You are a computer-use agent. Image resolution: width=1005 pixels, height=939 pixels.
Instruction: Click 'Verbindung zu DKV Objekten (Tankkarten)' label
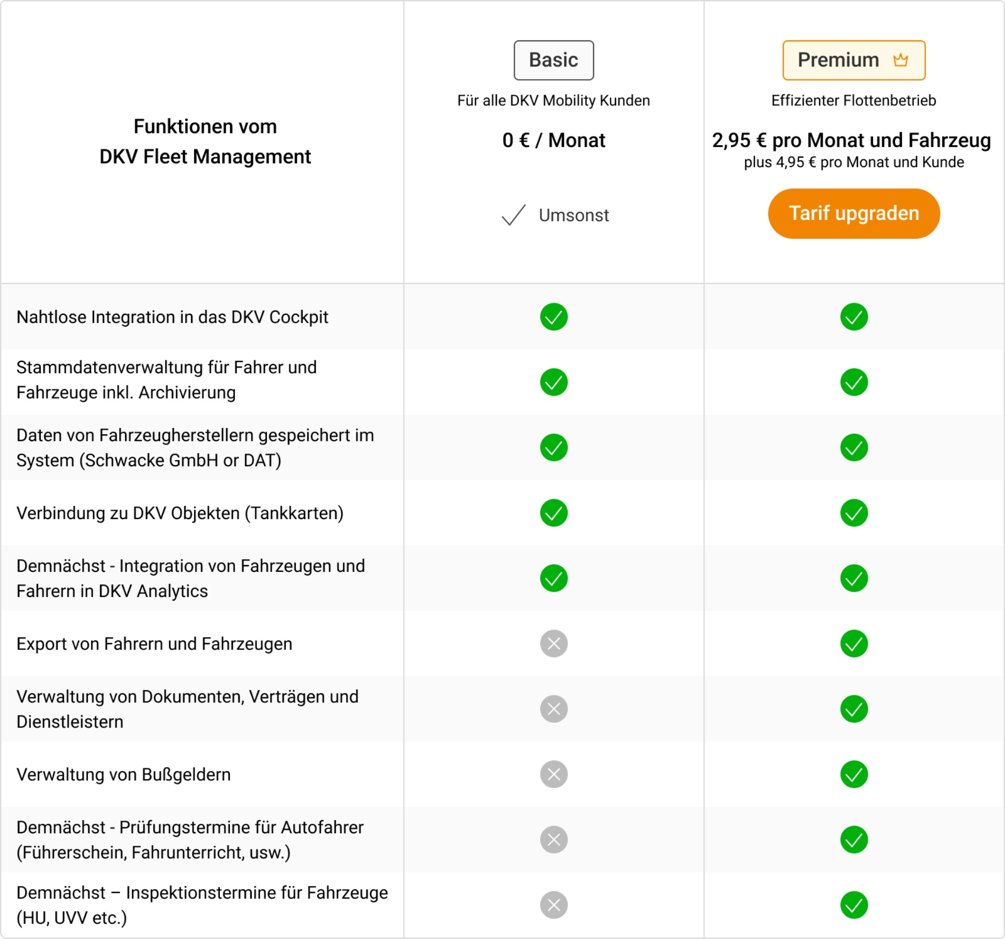180,513
